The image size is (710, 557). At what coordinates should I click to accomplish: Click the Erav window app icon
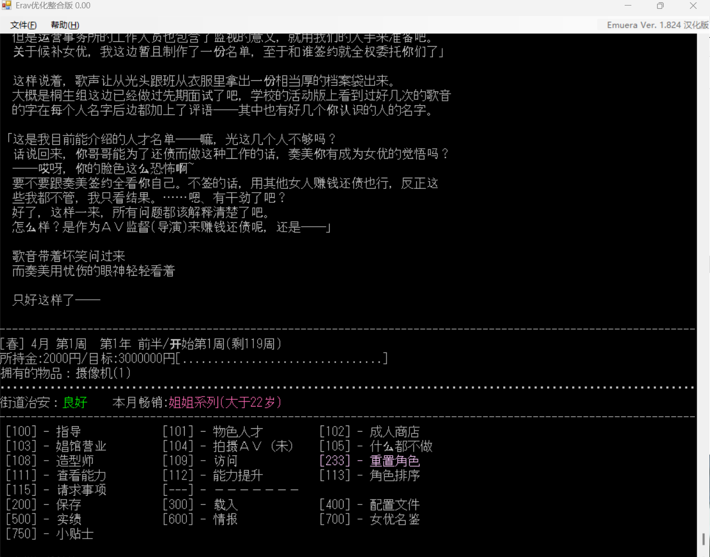pos(7,6)
